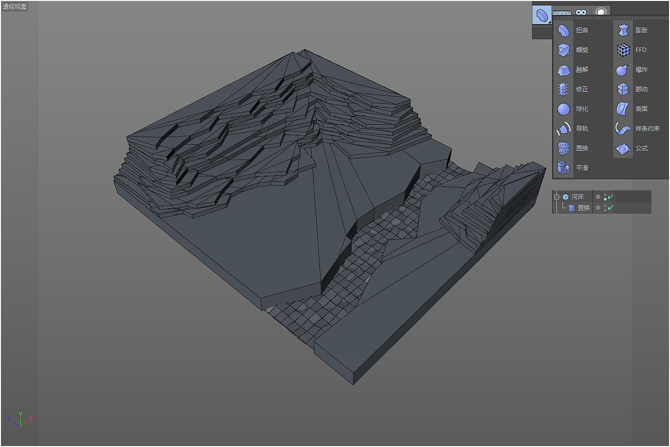Collapse the 河床 object tree node
Screen dimensions: 670x447
557,197
